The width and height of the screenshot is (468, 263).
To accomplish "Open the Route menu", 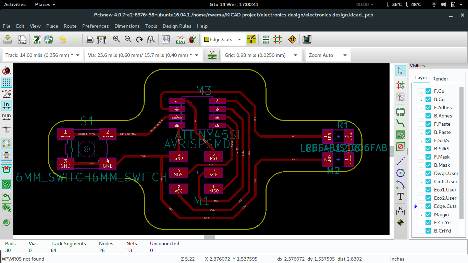I will coord(70,26).
